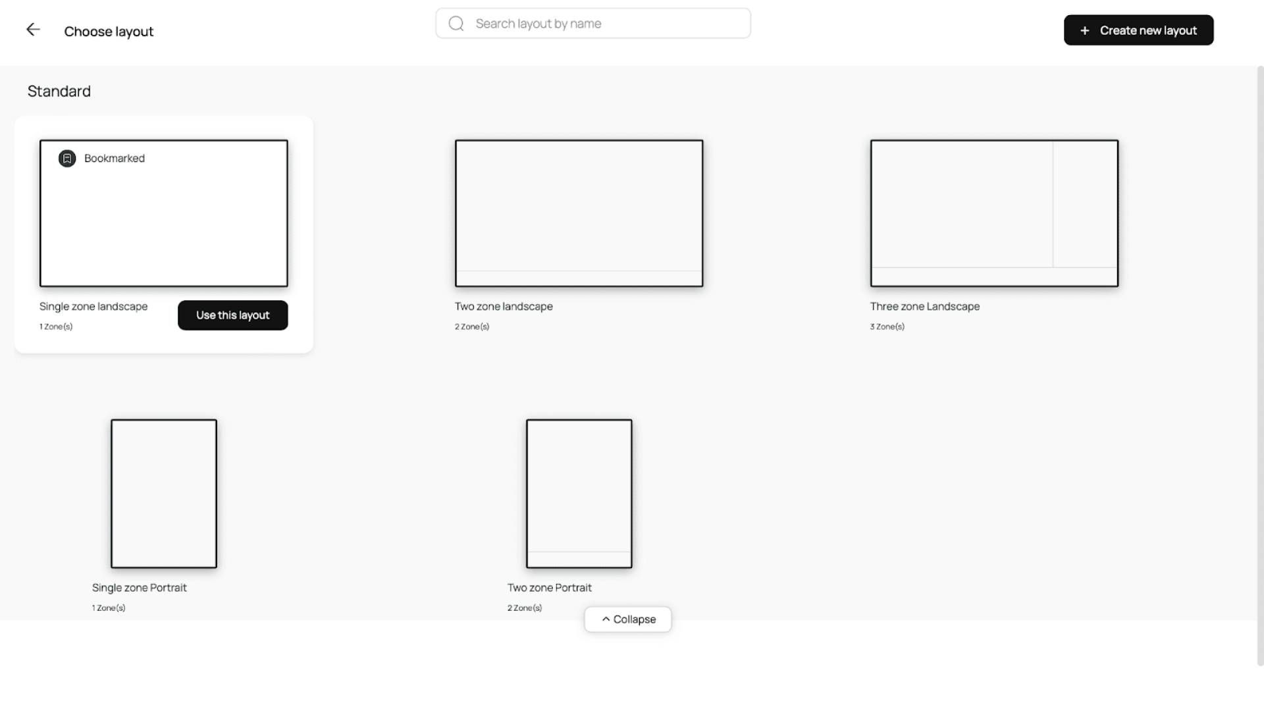Select the Three zone Landscape thumbnail
Image resolution: width=1264 pixels, height=711 pixels.
pos(993,213)
